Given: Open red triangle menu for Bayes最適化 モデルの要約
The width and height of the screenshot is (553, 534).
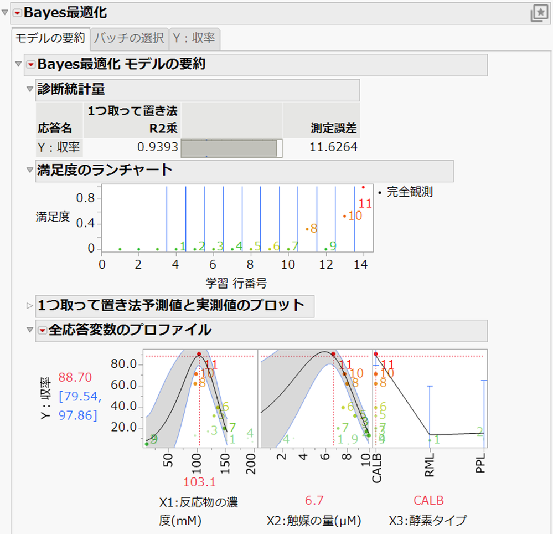Looking at the screenshot, I should click(30, 65).
